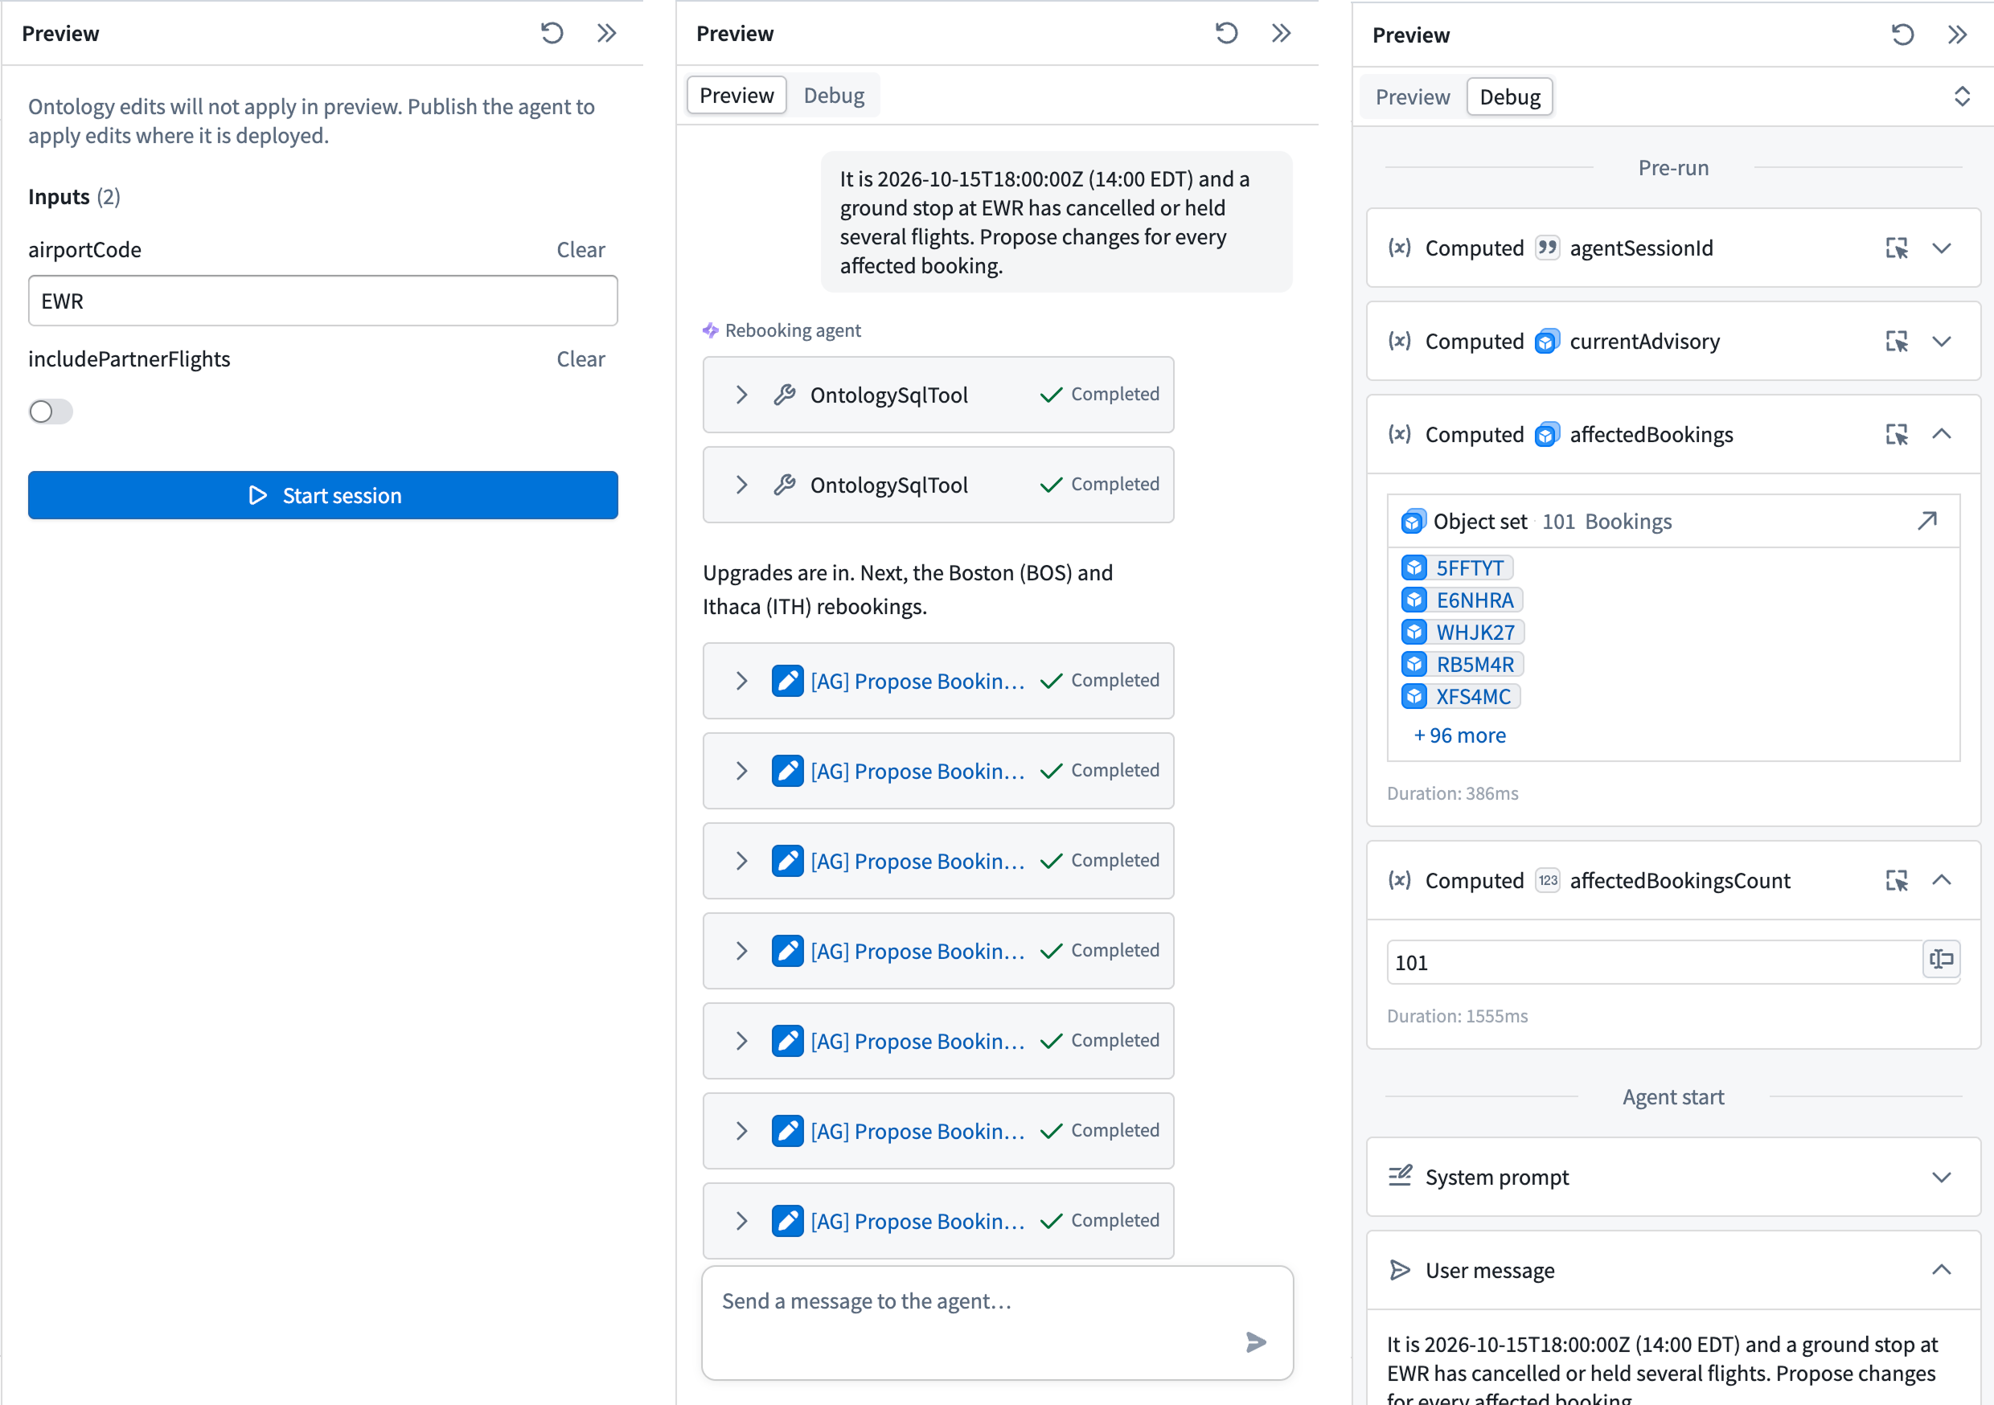Click rename icon beside the 101 value field

[1941, 960]
